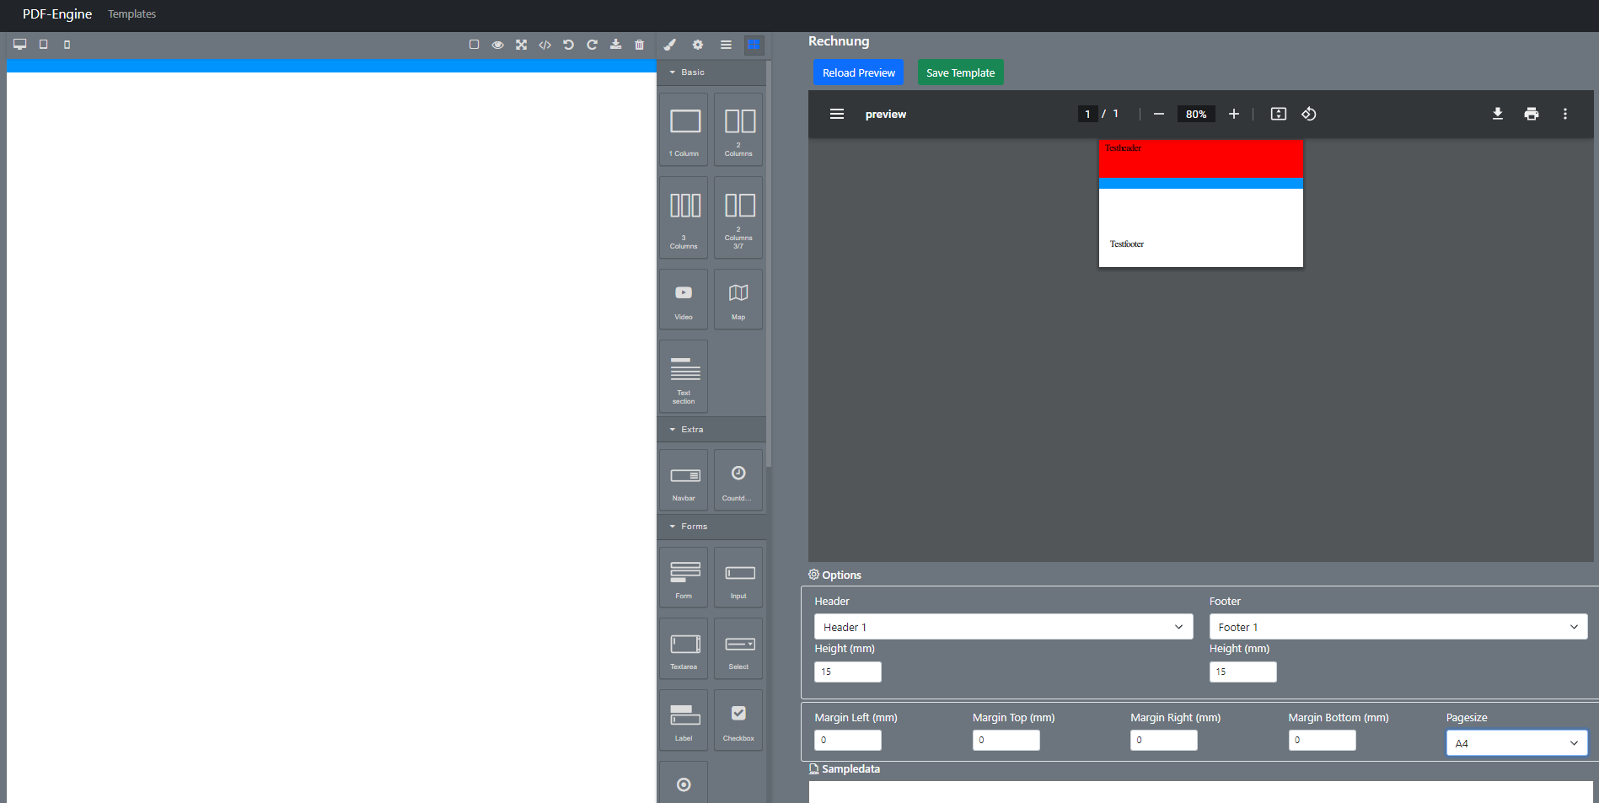Viewport: 1599px width, 803px height.
Task: Toggle fullscreen mode in editor
Action: pyautogui.click(x=522, y=45)
